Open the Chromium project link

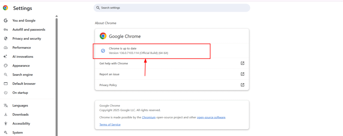(149, 117)
